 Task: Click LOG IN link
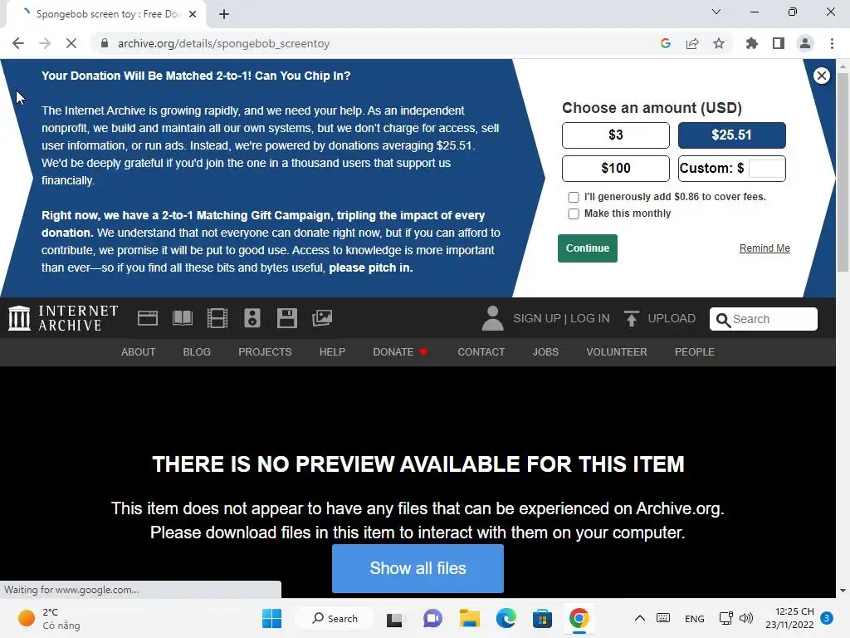pos(590,318)
